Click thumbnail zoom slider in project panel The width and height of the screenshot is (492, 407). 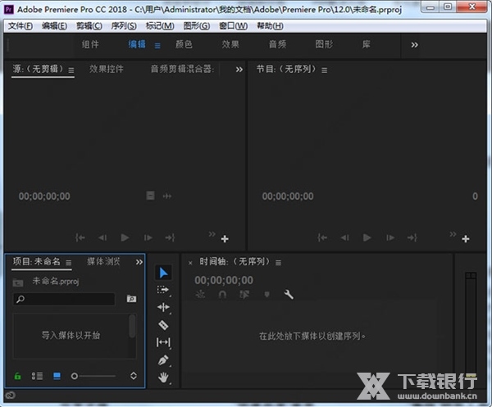tap(93, 376)
